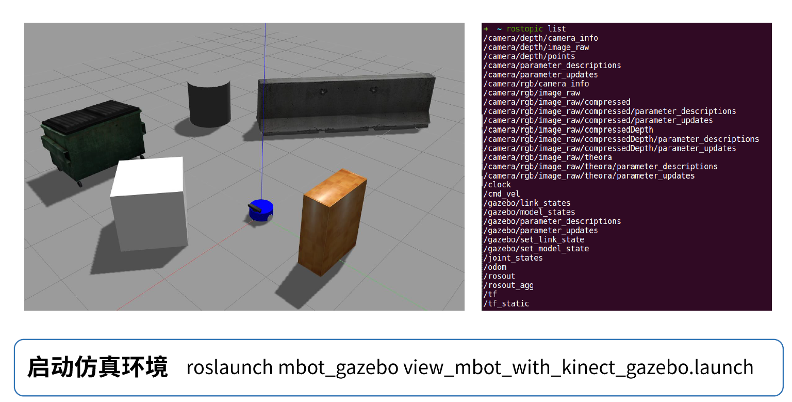Click the roslaunch mbot_gazebo command text
This screenshot has height=402, width=792.
[470, 367]
